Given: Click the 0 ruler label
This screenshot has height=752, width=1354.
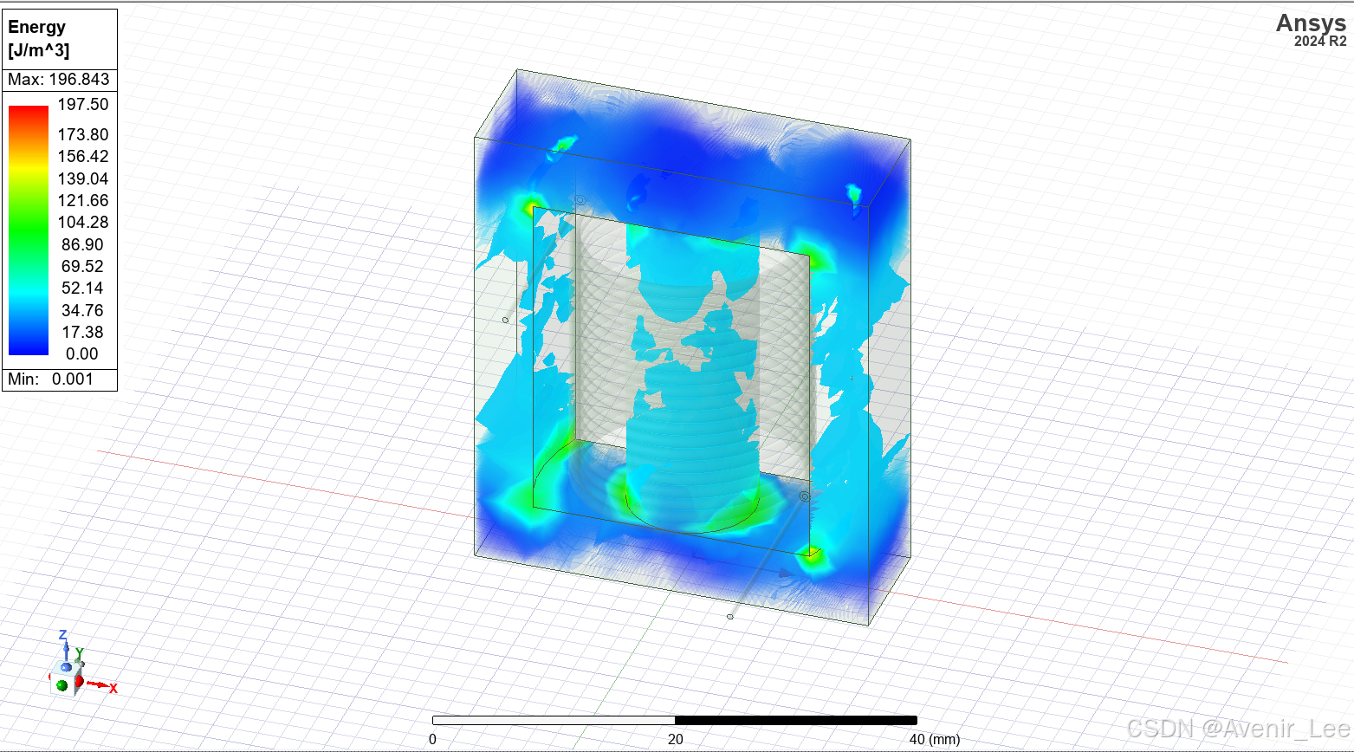Looking at the screenshot, I should (432, 739).
